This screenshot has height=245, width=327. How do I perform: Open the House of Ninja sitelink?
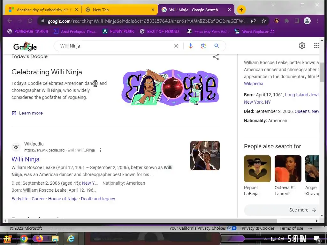63,199
